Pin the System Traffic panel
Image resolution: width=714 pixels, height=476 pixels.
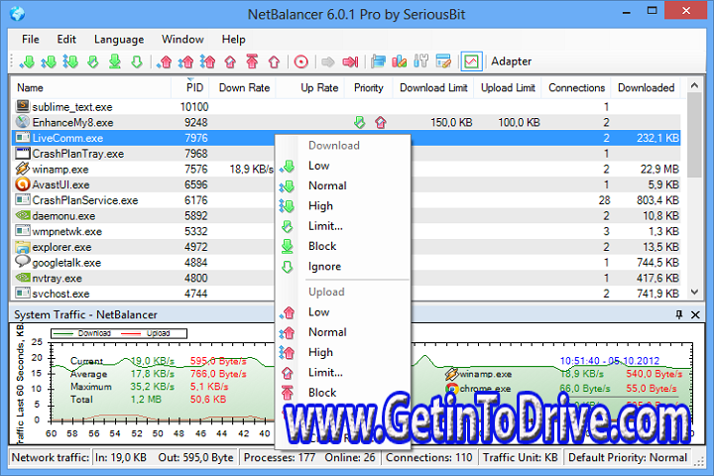point(679,314)
